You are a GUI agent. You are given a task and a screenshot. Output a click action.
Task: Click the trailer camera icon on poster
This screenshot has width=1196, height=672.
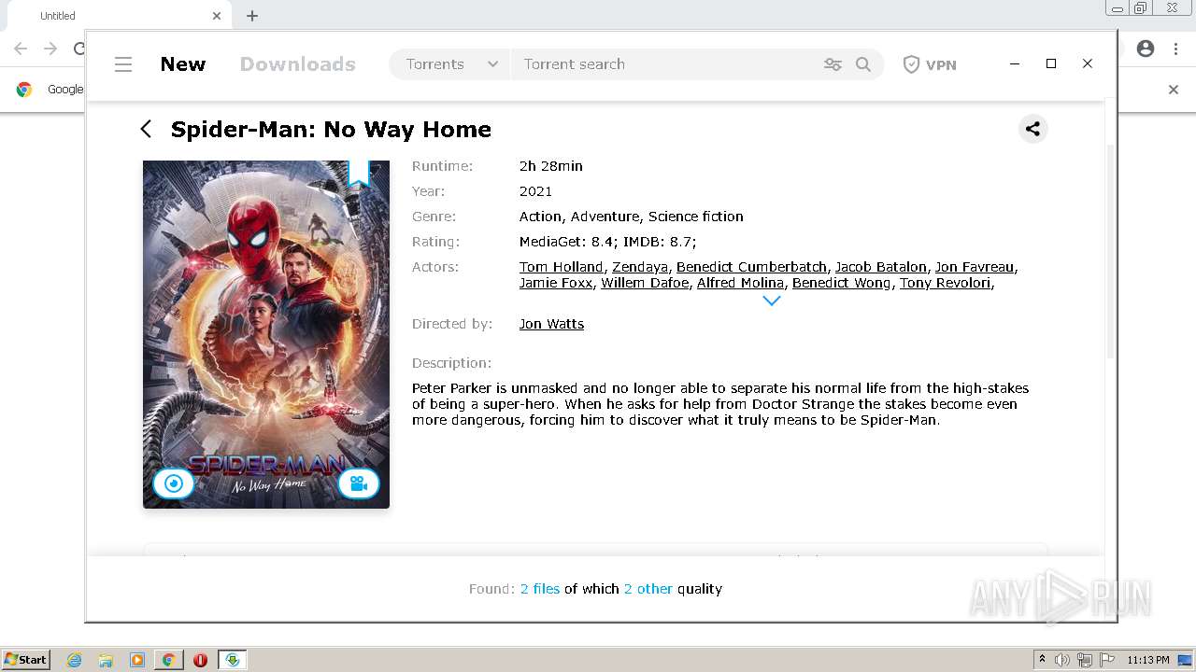click(x=358, y=483)
